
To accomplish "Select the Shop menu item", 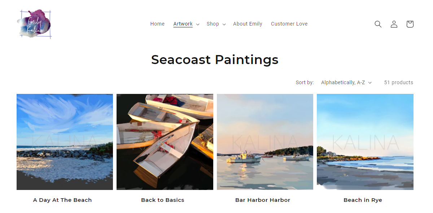I will [213, 24].
